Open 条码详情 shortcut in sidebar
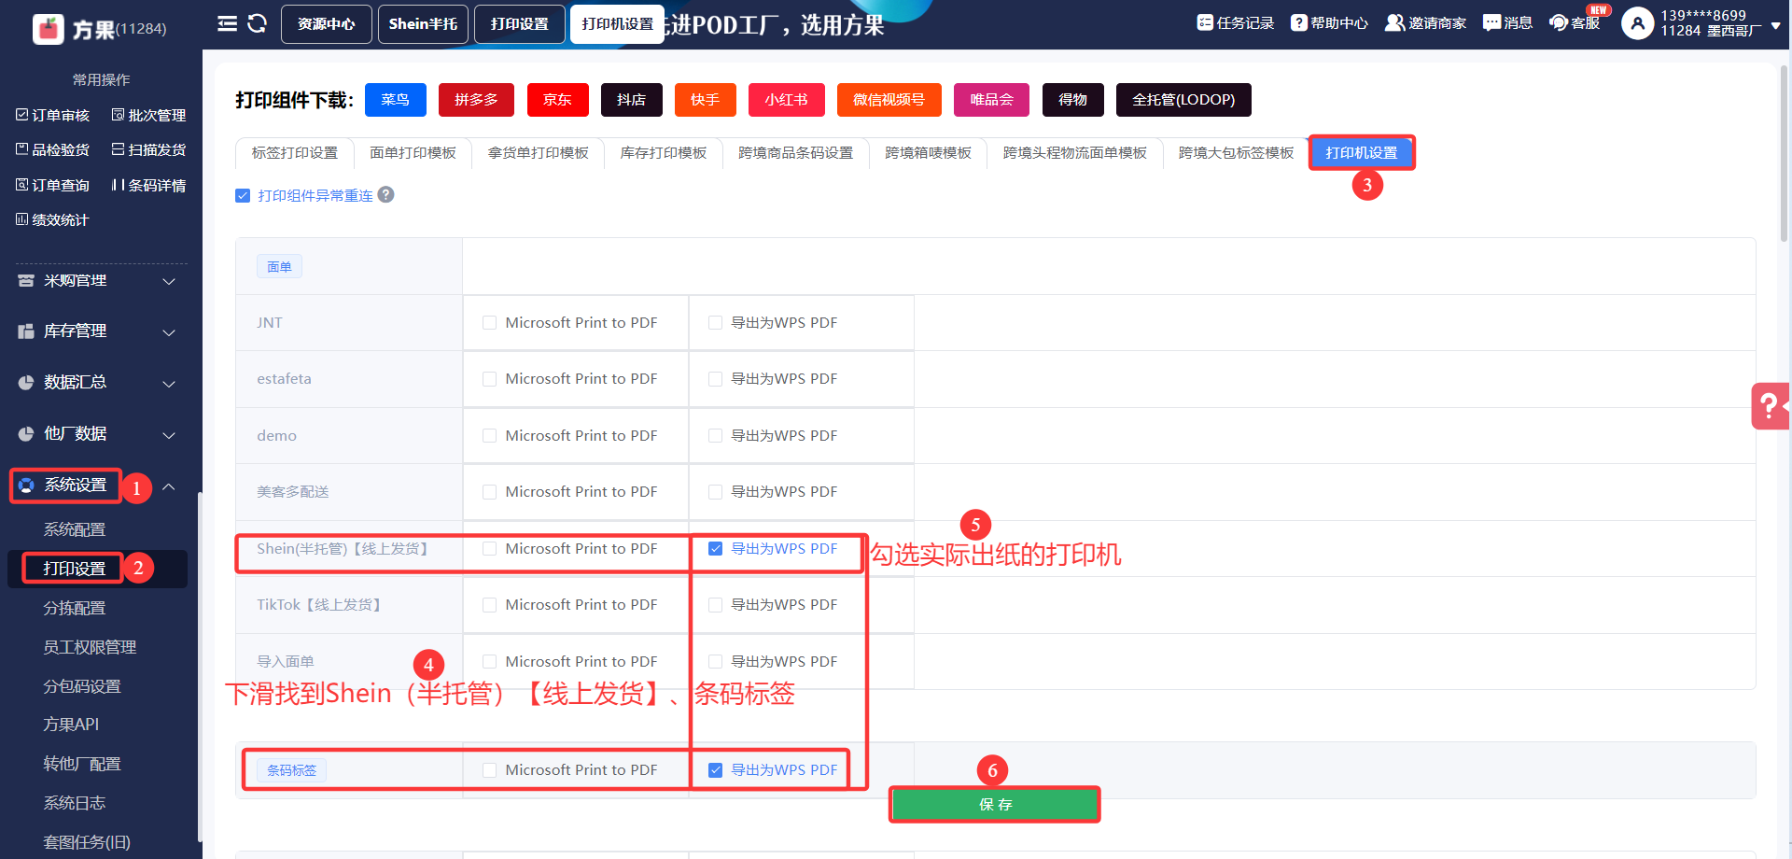Screen dimensions: 1792x859 (148, 185)
